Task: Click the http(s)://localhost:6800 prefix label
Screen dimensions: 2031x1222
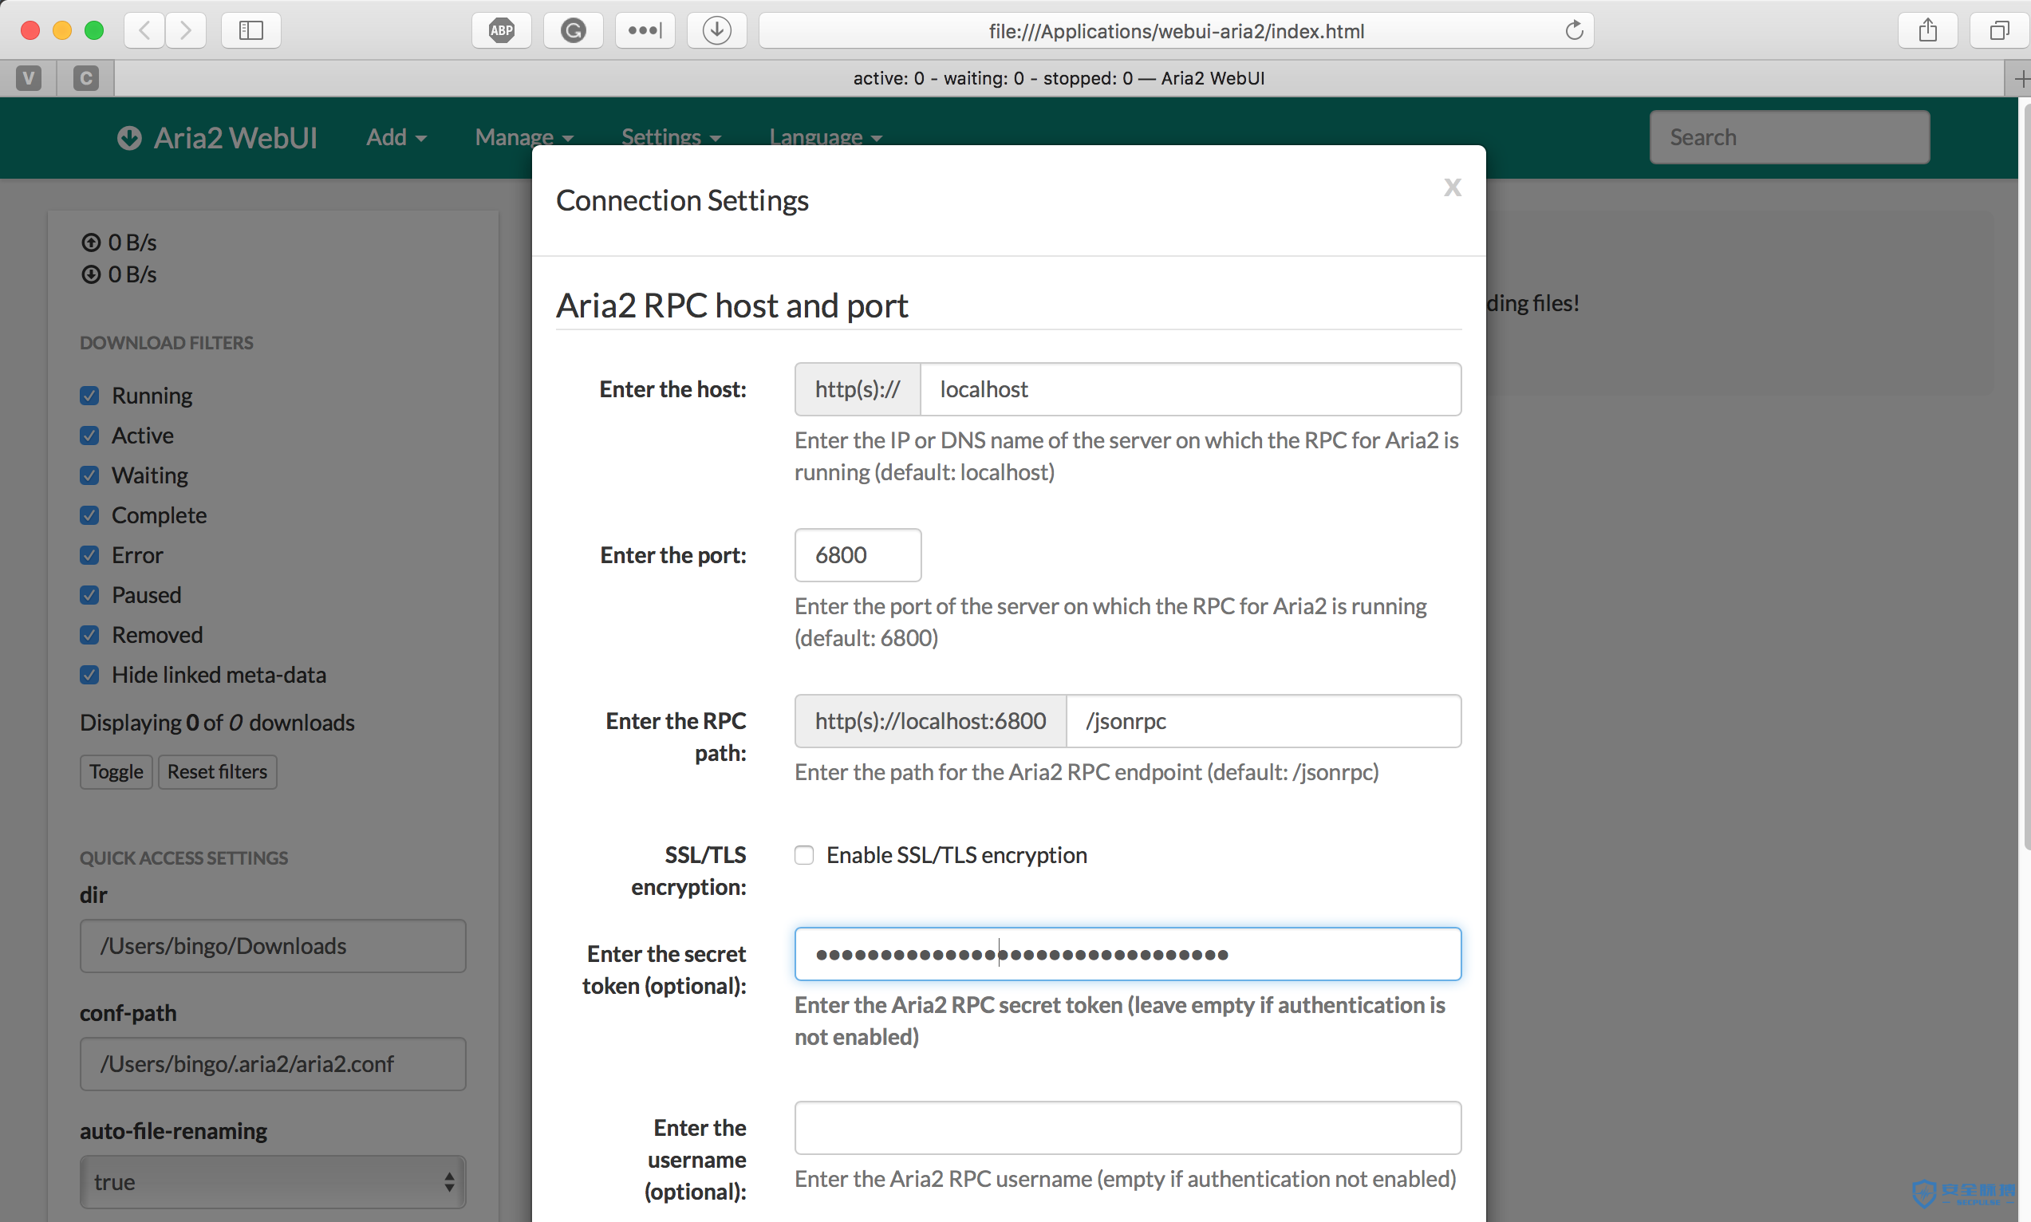Action: click(930, 721)
